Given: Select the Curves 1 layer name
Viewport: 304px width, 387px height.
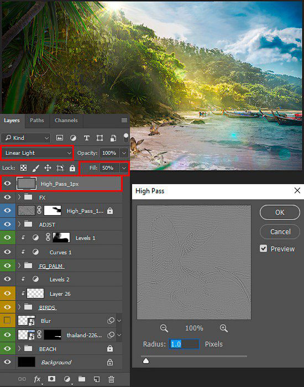Looking at the screenshot, I should 60,252.
